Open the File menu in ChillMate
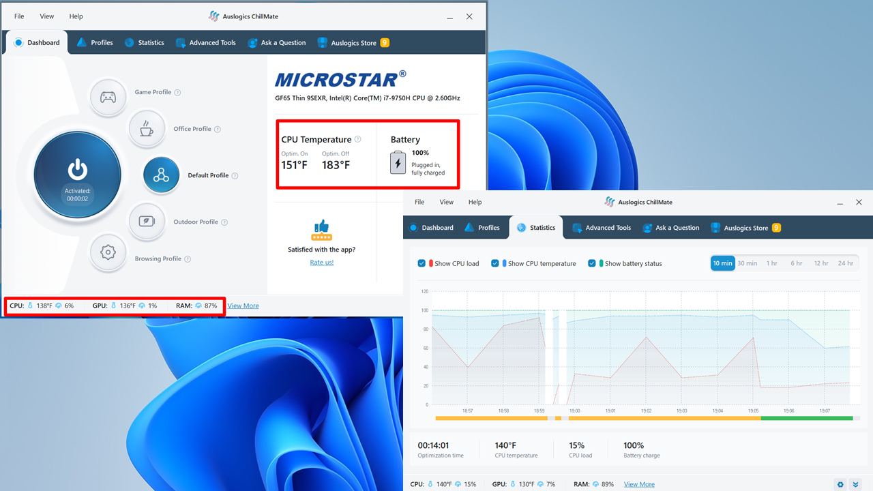Screen dimensions: 873x491 18,16
